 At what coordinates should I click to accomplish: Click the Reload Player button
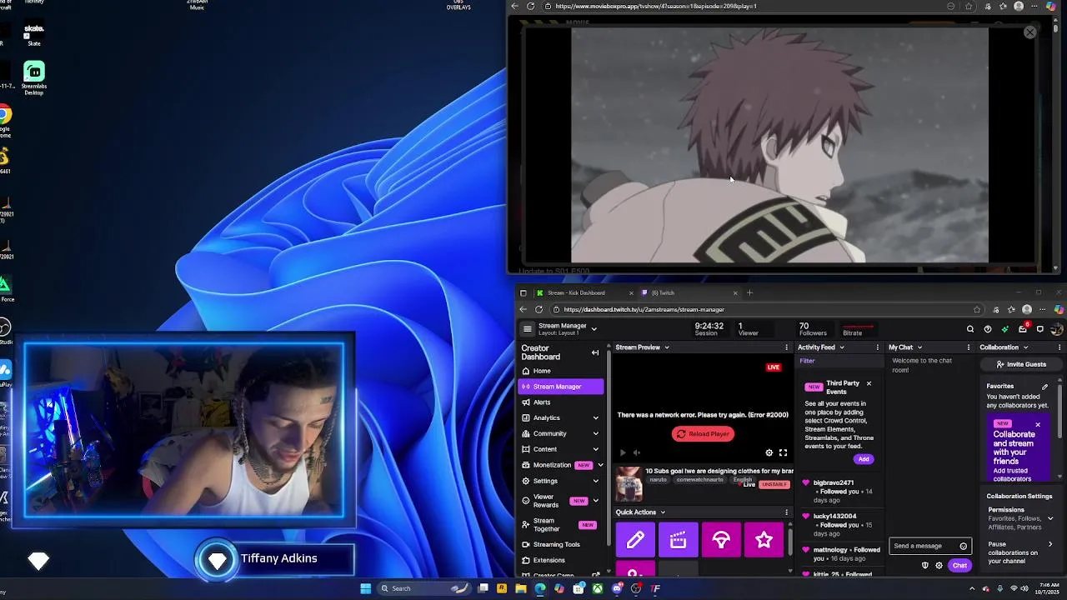[703, 434]
